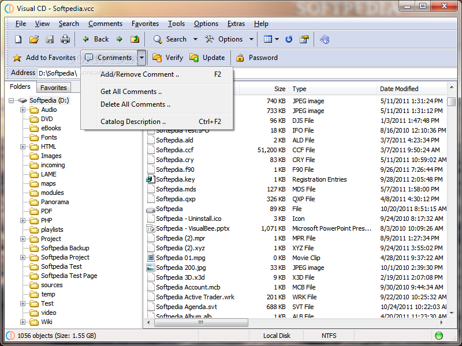Open the Favorites menu

tap(145, 24)
